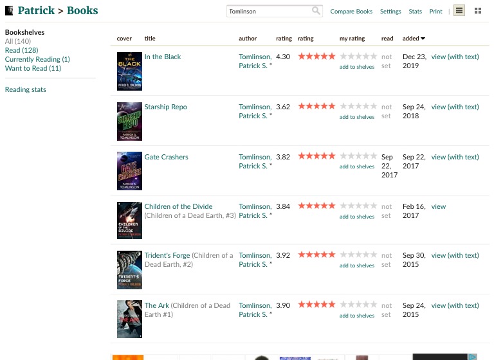Screen dimensions: 494x360
Task: Open author Tomlinson for In the Black
Action: click(255, 61)
